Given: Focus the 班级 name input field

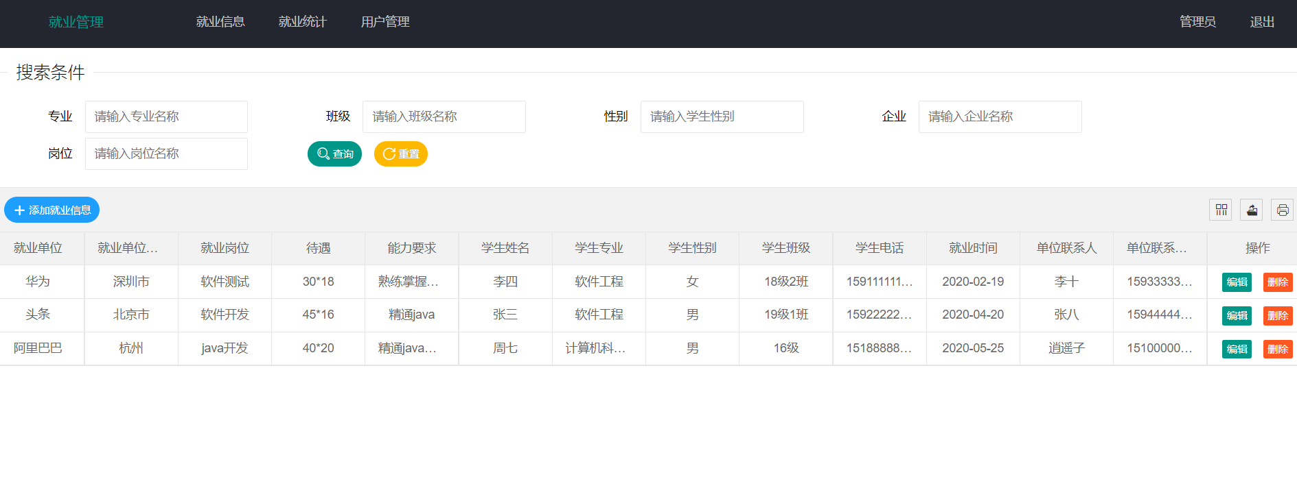Looking at the screenshot, I should [444, 117].
